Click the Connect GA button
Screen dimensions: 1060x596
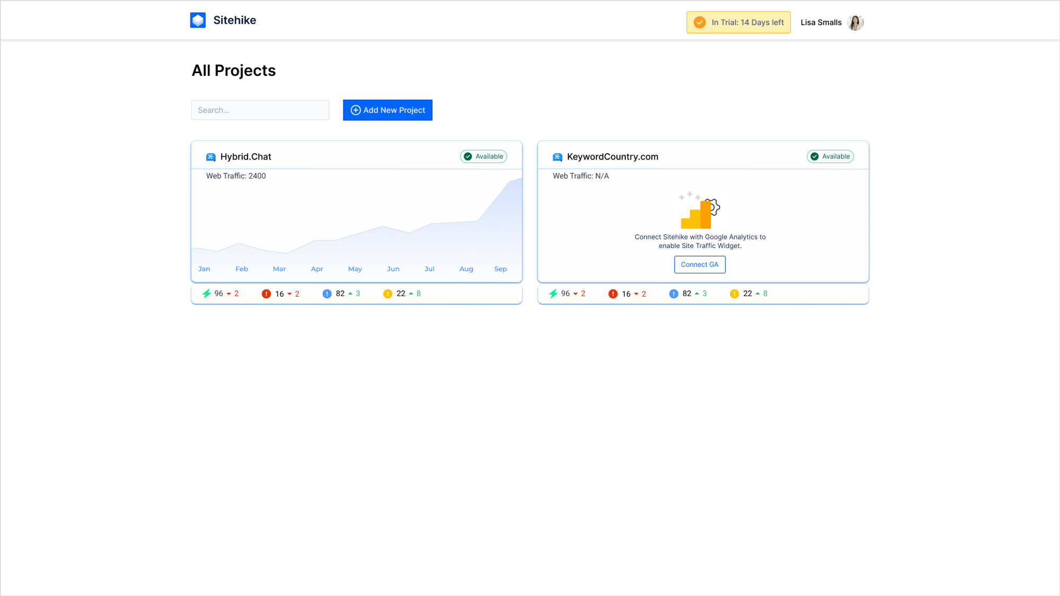(700, 264)
